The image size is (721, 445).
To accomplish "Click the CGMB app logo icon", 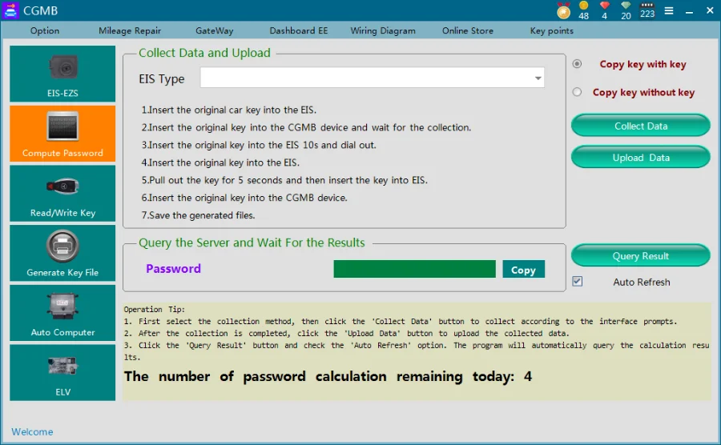I will 10,10.
